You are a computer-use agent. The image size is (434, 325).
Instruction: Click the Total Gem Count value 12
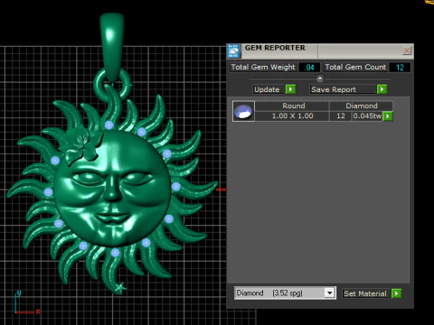point(400,68)
